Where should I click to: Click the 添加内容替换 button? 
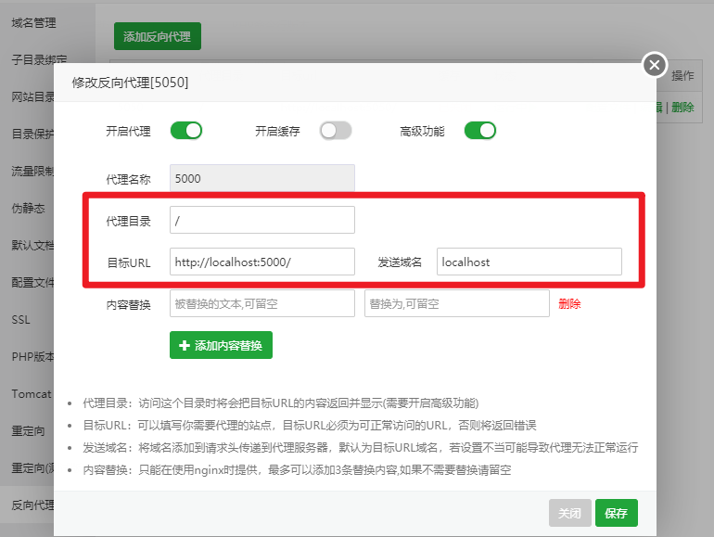click(x=221, y=345)
